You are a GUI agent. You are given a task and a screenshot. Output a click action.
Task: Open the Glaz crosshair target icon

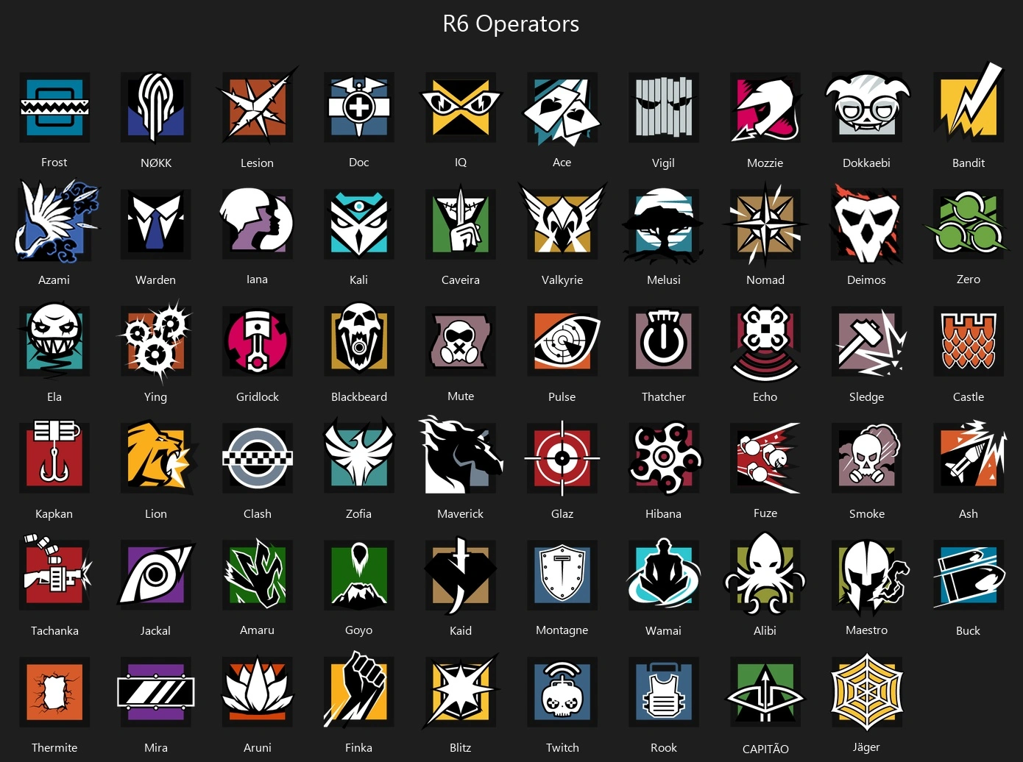click(x=562, y=457)
